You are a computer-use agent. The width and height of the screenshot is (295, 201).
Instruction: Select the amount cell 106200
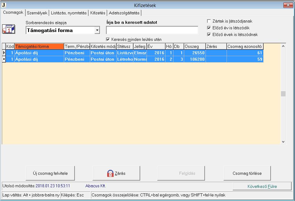coord(195,59)
